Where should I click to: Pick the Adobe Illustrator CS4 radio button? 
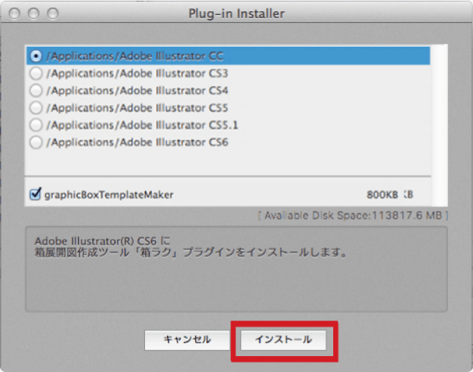(x=36, y=90)
